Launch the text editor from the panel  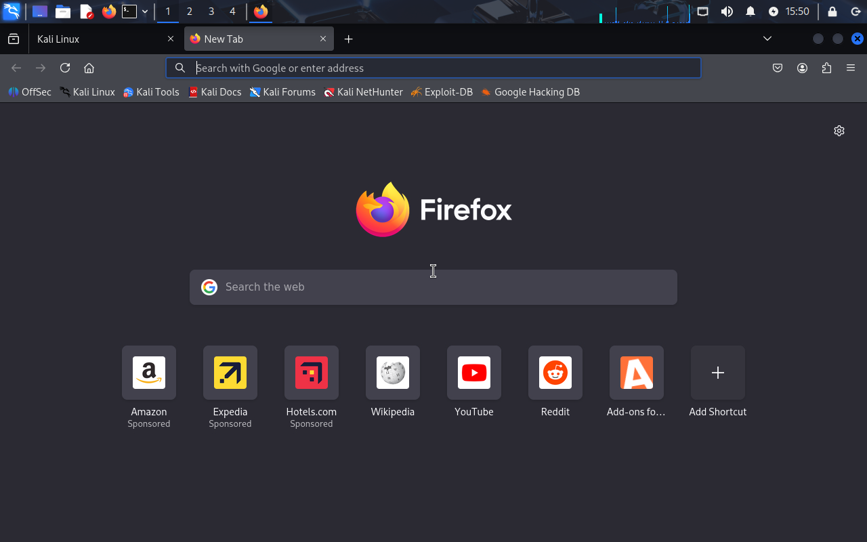click(86, 12)
